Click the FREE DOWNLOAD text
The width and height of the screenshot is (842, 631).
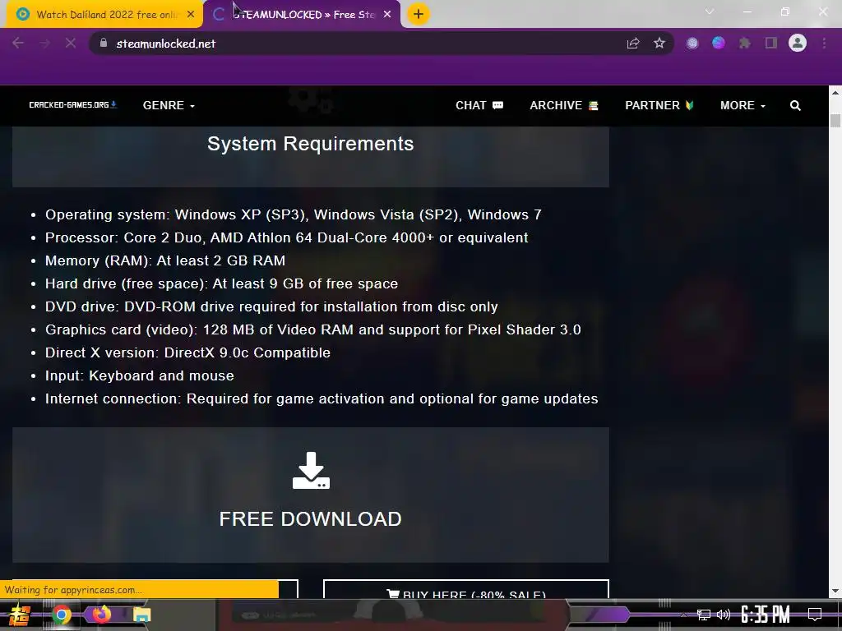(310, 519)
